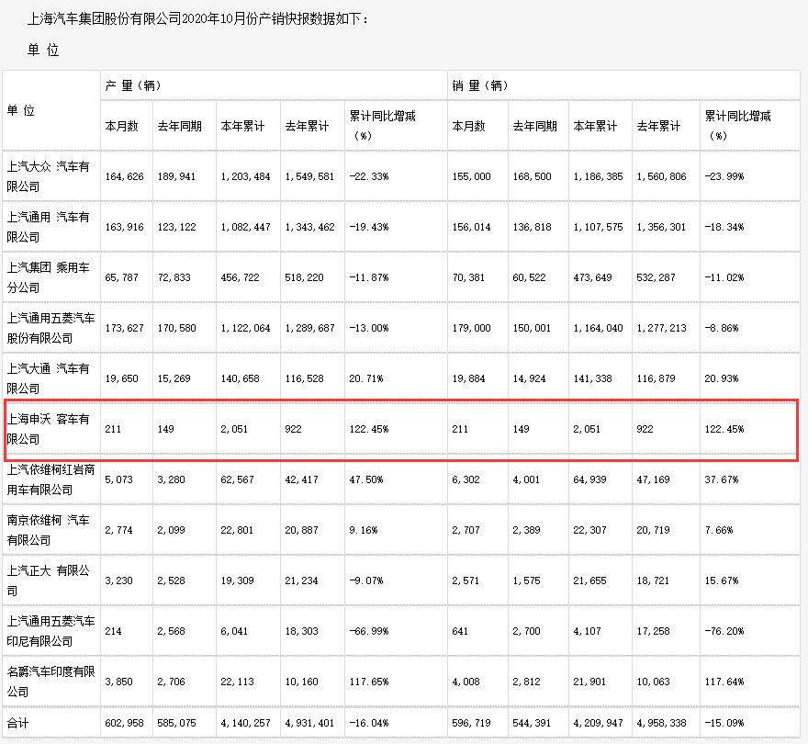Viewport: 808px width, 744px height.
Task: Click the 20.71% percentage cell
Action: point(366,378)
